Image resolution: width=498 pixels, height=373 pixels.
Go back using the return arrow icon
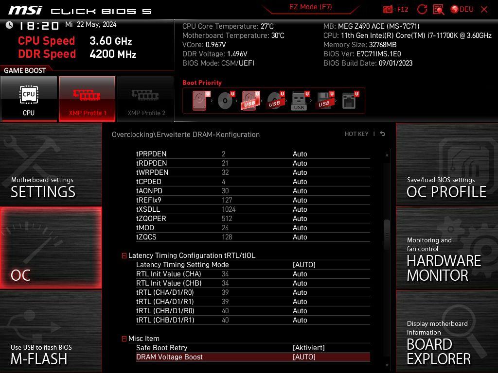(382, 134)
